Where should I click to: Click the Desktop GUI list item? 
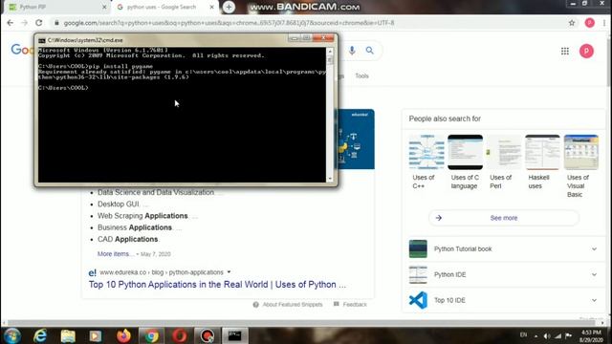click(119, 204)
